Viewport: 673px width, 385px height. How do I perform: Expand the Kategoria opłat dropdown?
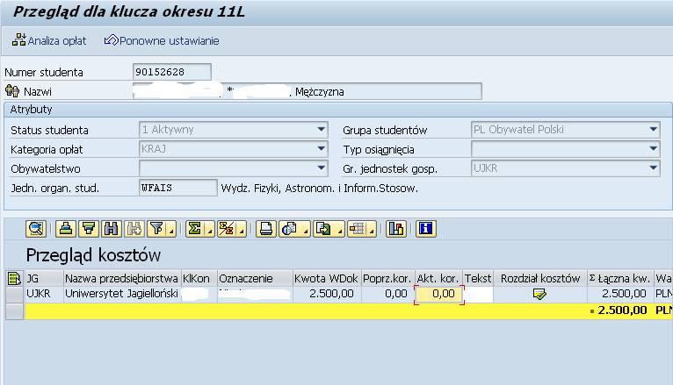click(x=321, y=148)
